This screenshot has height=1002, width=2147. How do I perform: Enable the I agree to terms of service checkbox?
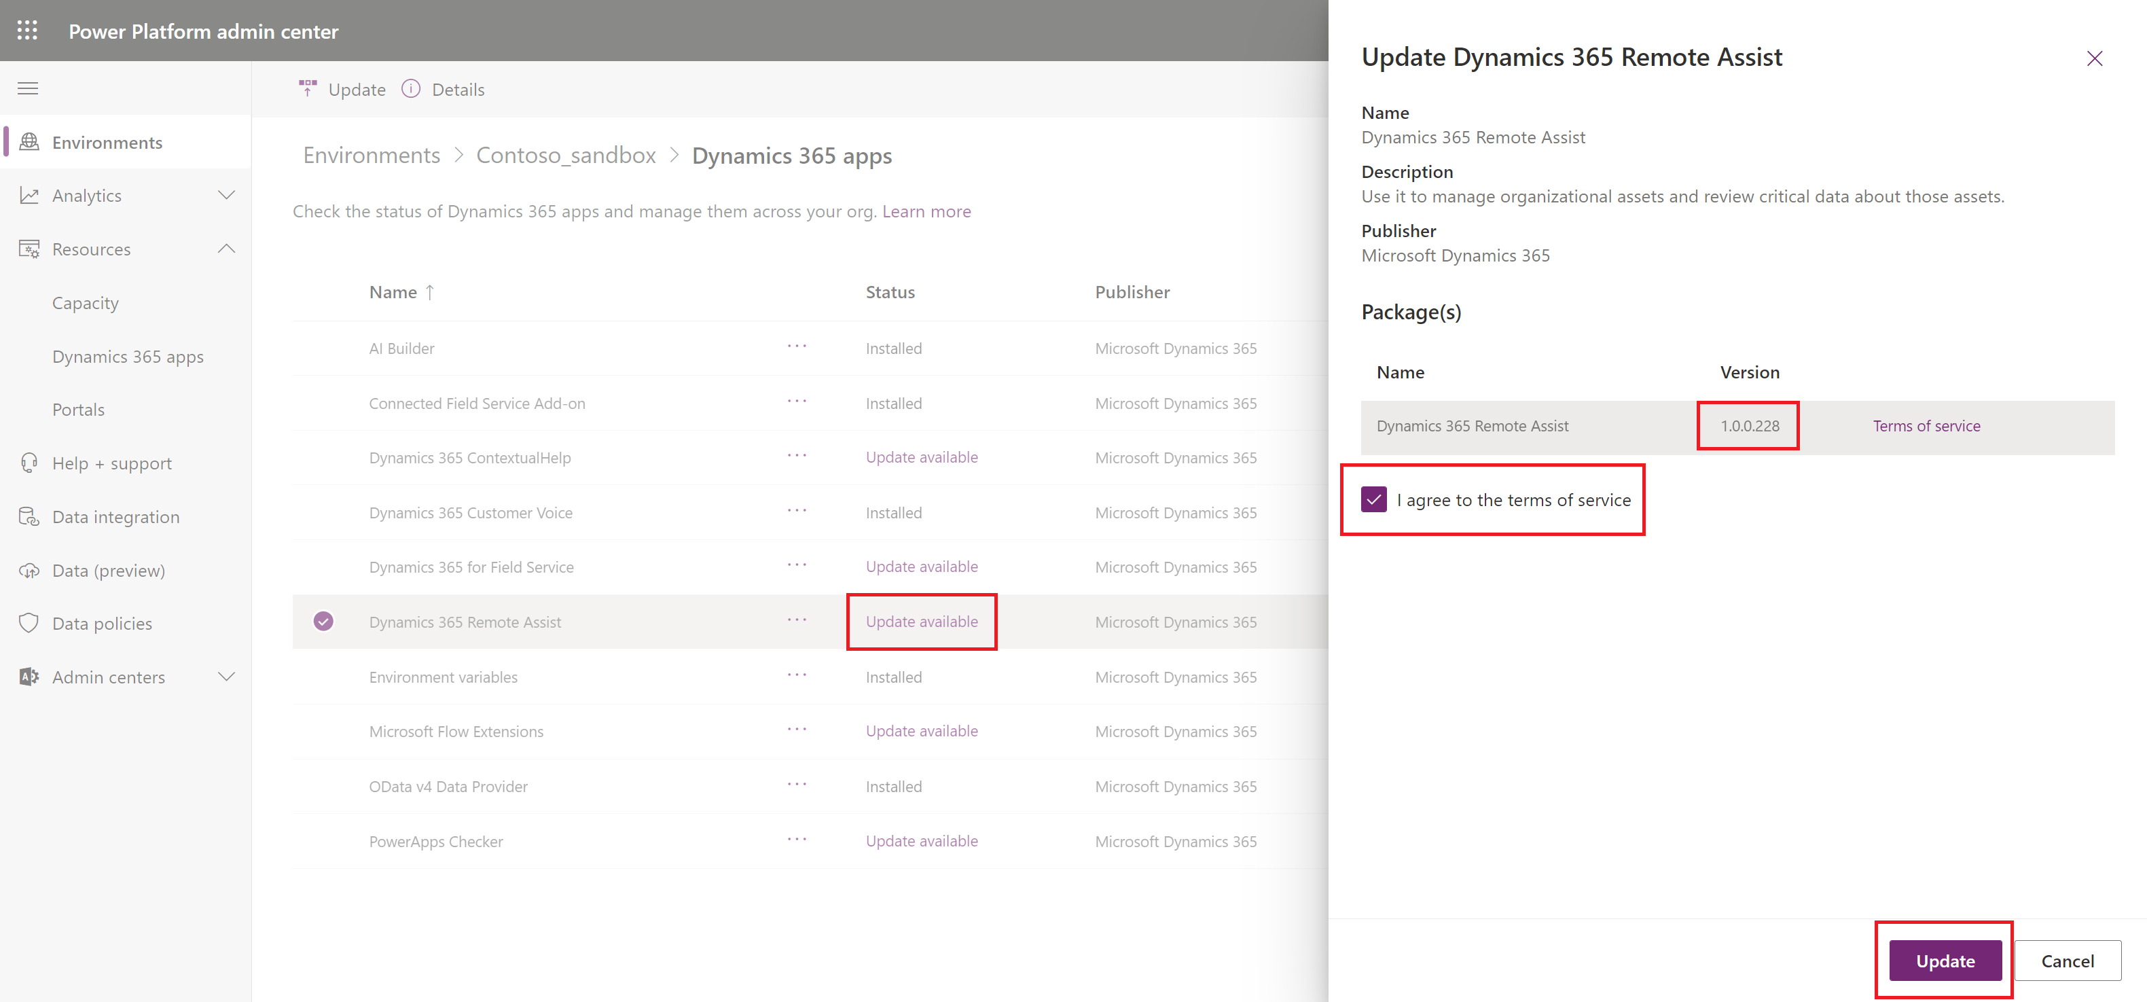click(x=1372, y=499)
